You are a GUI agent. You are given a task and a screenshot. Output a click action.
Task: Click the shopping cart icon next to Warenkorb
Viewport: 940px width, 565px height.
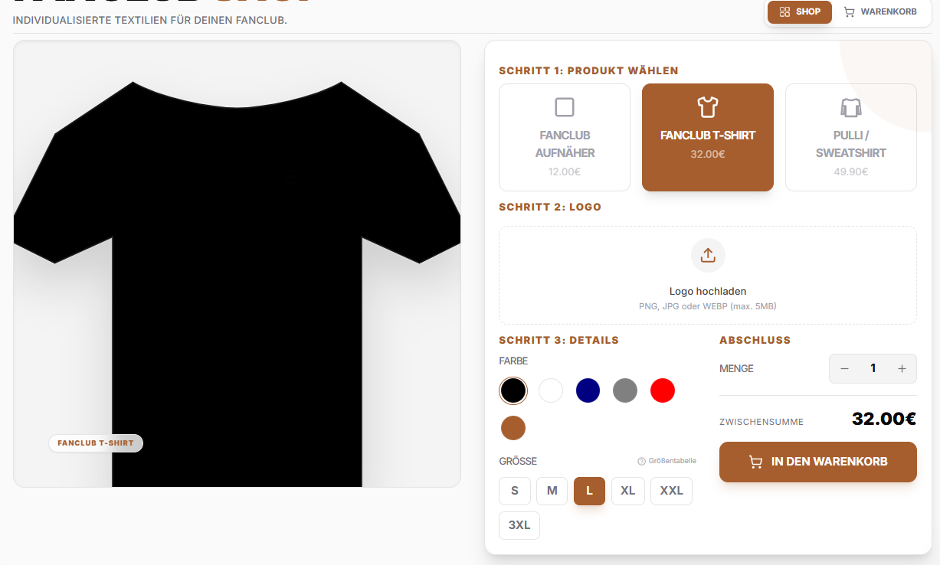pyautogui.click(x=849, y=12)
